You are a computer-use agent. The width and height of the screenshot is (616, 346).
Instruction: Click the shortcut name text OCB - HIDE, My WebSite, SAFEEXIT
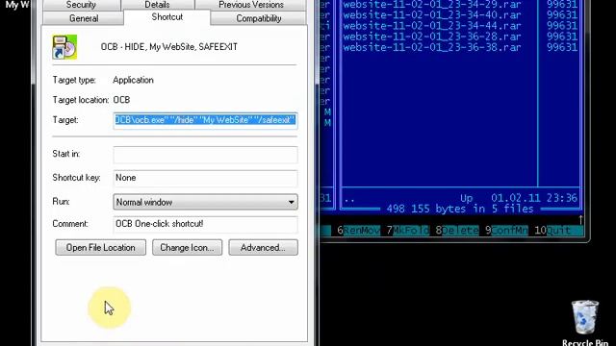tap(169, 47)
